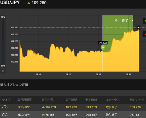146x118 pixels.
Task: Click the upper 50% sentiment label
Action: pos(3,17)
